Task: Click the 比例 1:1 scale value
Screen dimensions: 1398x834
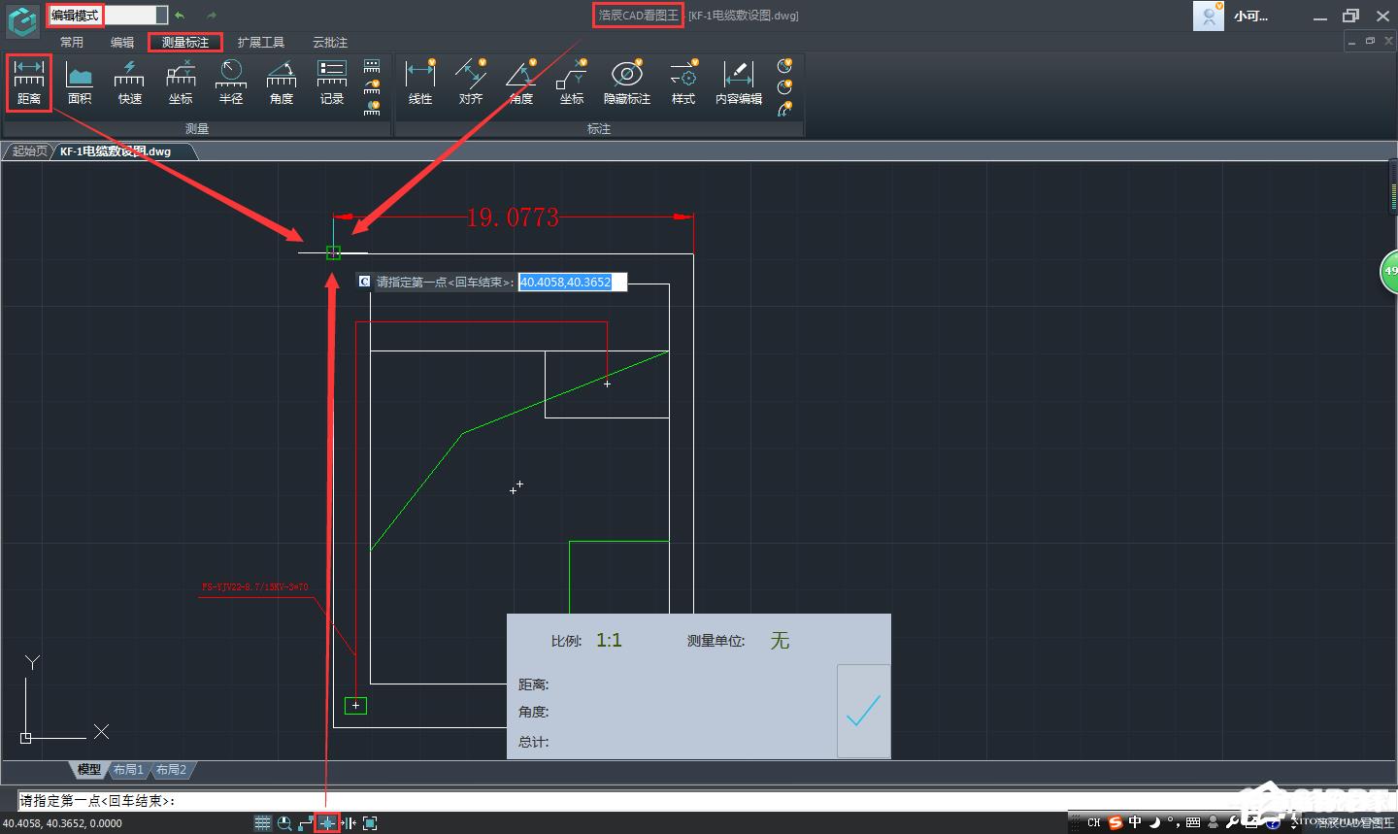Action: pyautogui.click(x=609, y=640)
